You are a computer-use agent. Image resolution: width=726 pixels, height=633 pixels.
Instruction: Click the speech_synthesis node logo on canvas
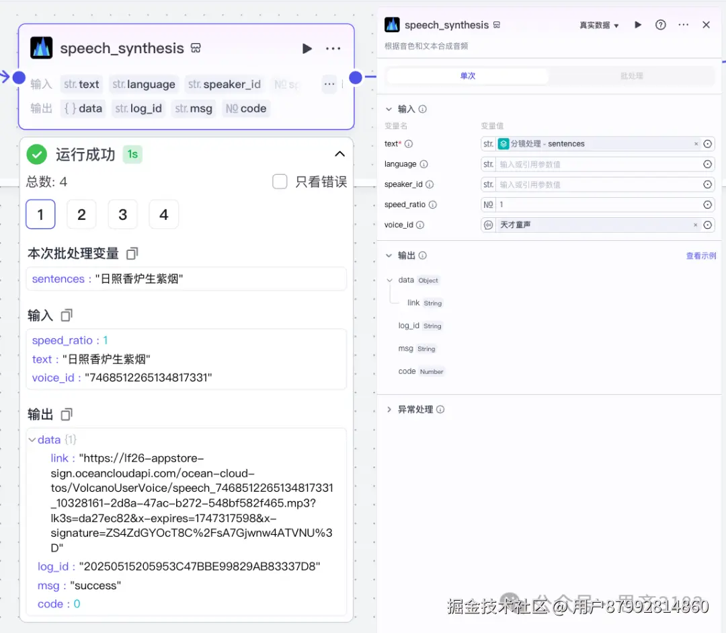click(41, 48)
